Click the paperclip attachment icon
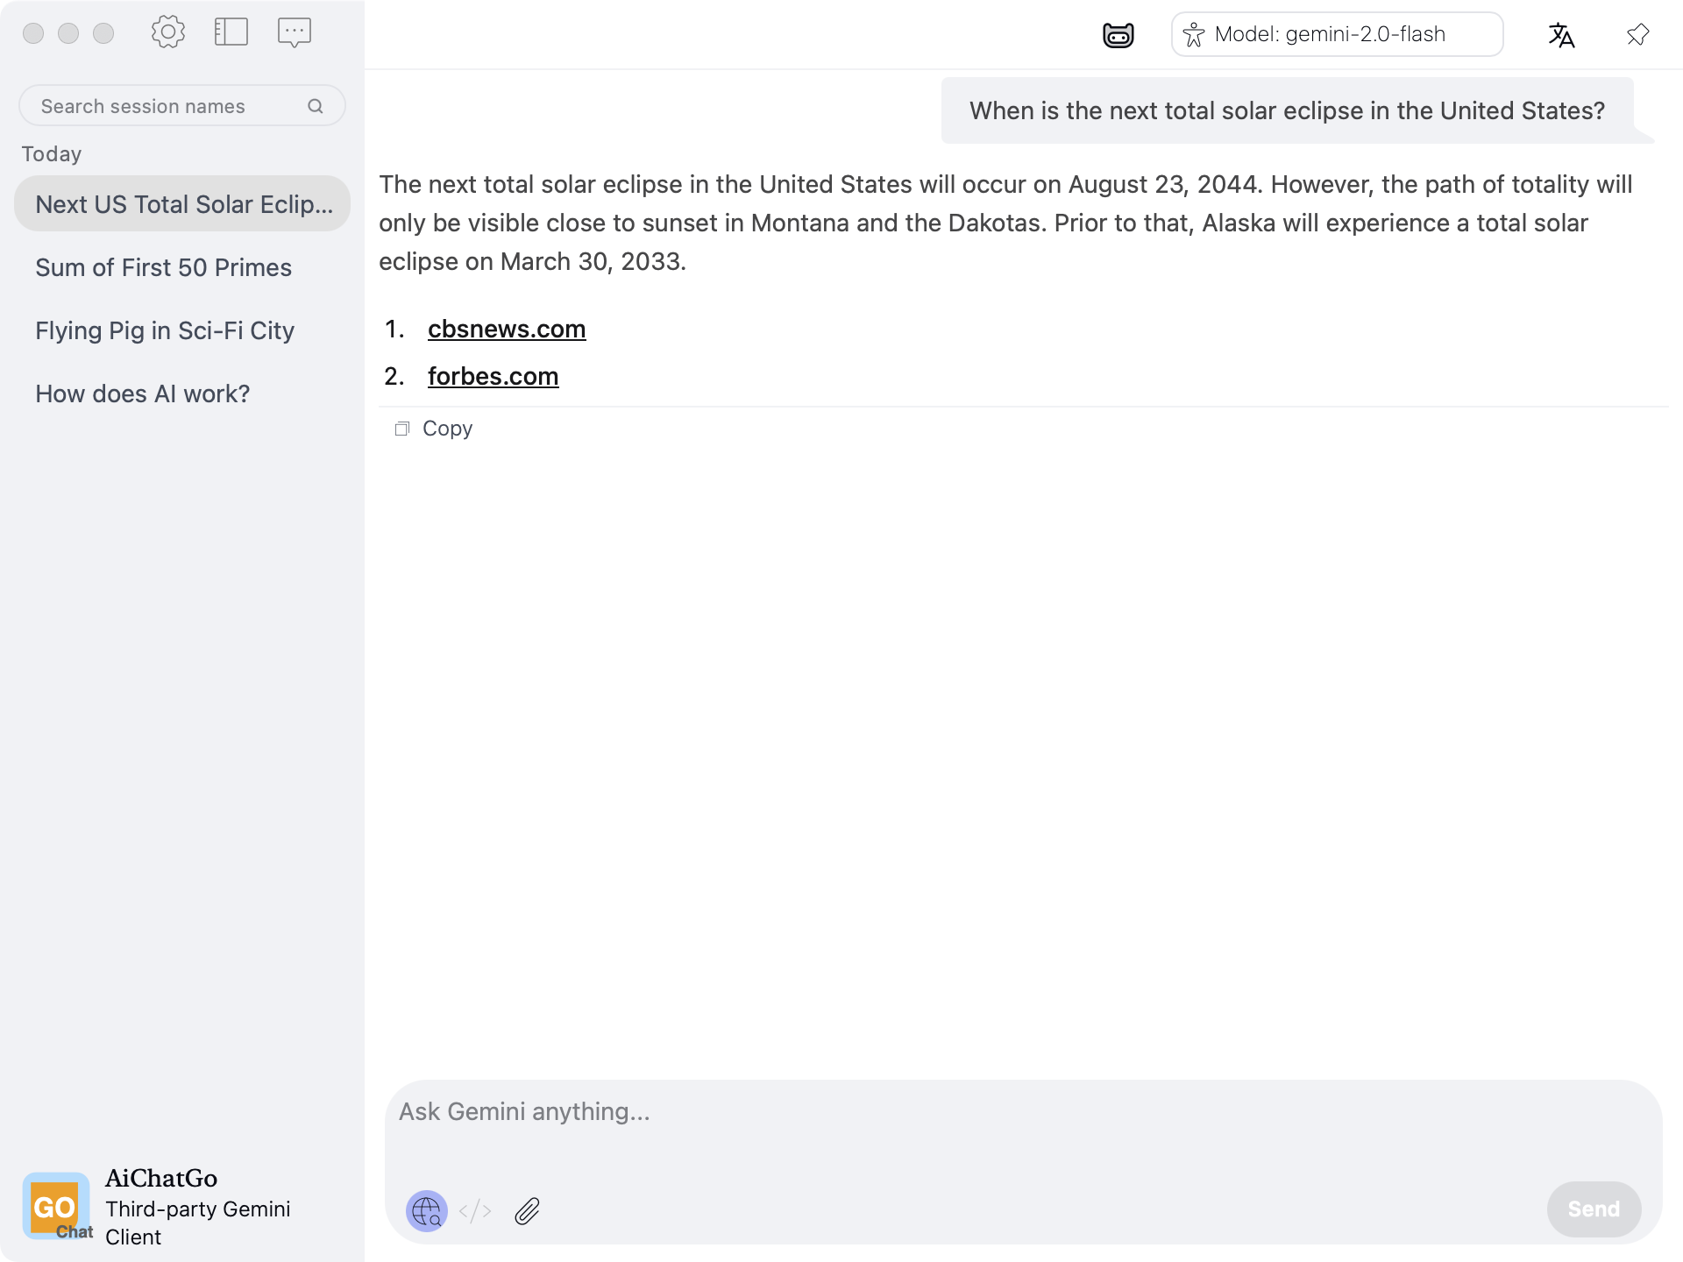This screenshot has height=1262, width=1683. click(527, 1211)
